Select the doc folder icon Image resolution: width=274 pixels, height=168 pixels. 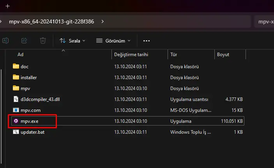pos(16,66)
